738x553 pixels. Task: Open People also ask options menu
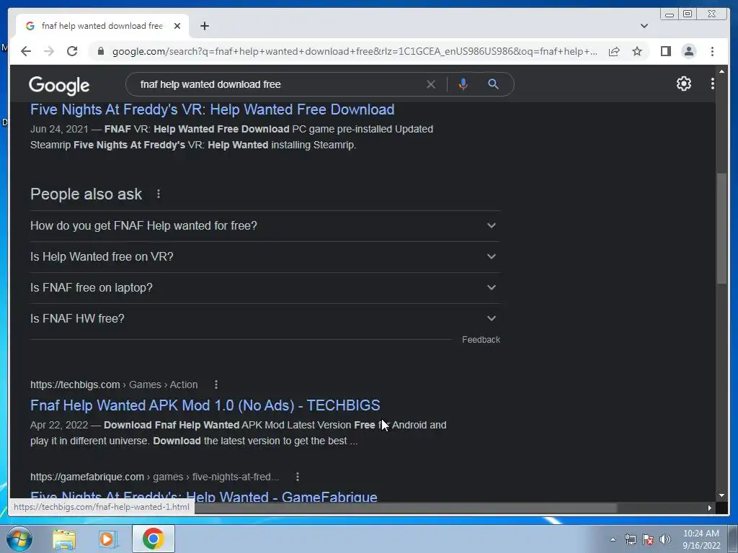159,194
